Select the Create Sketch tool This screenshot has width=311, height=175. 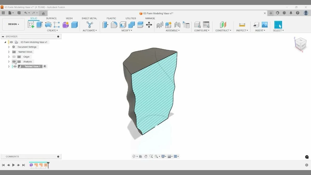(31, 25)
